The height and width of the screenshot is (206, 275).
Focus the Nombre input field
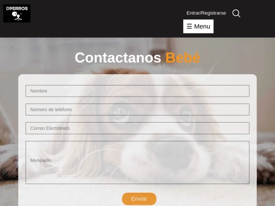pyautogui.click(x=137, y=91)
